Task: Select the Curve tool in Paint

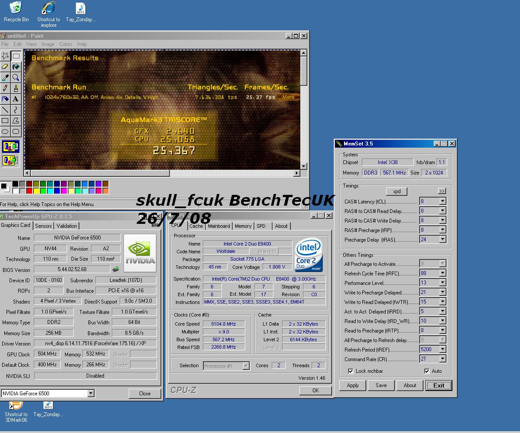Action: tap(16, 110)
